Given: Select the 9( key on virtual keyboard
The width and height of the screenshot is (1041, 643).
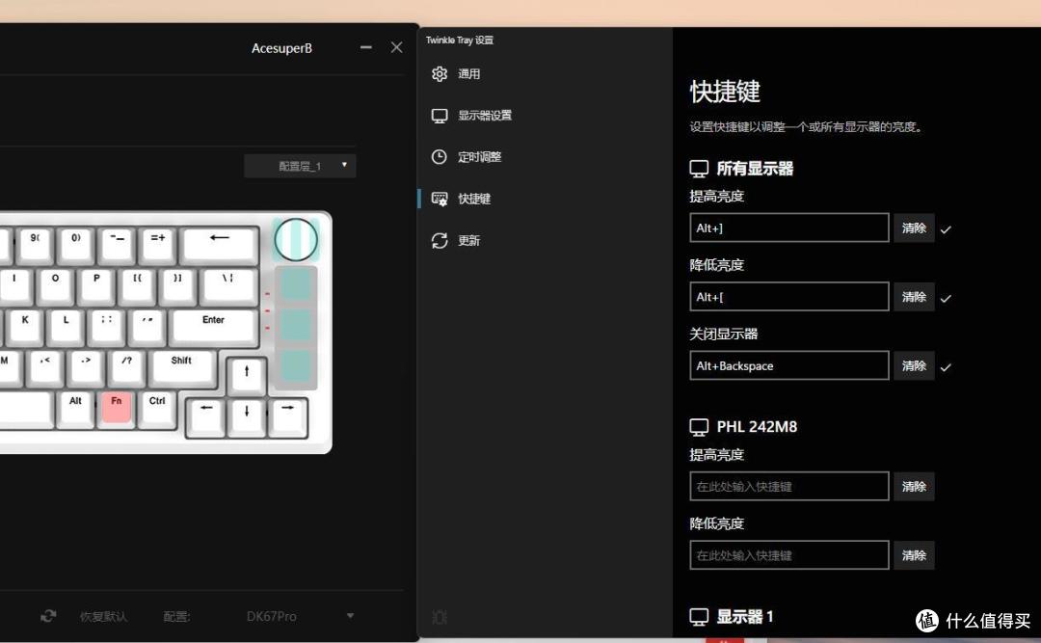Looking at the screenshot, I should coord(36,244).
